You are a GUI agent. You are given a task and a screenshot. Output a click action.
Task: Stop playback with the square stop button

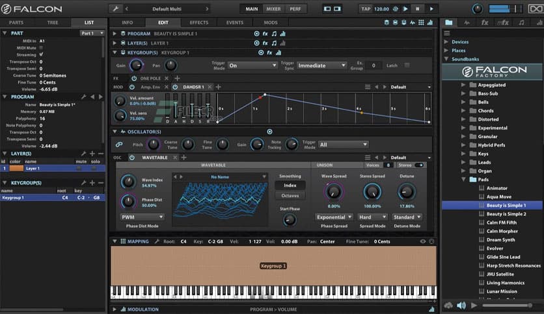[417, 8]
